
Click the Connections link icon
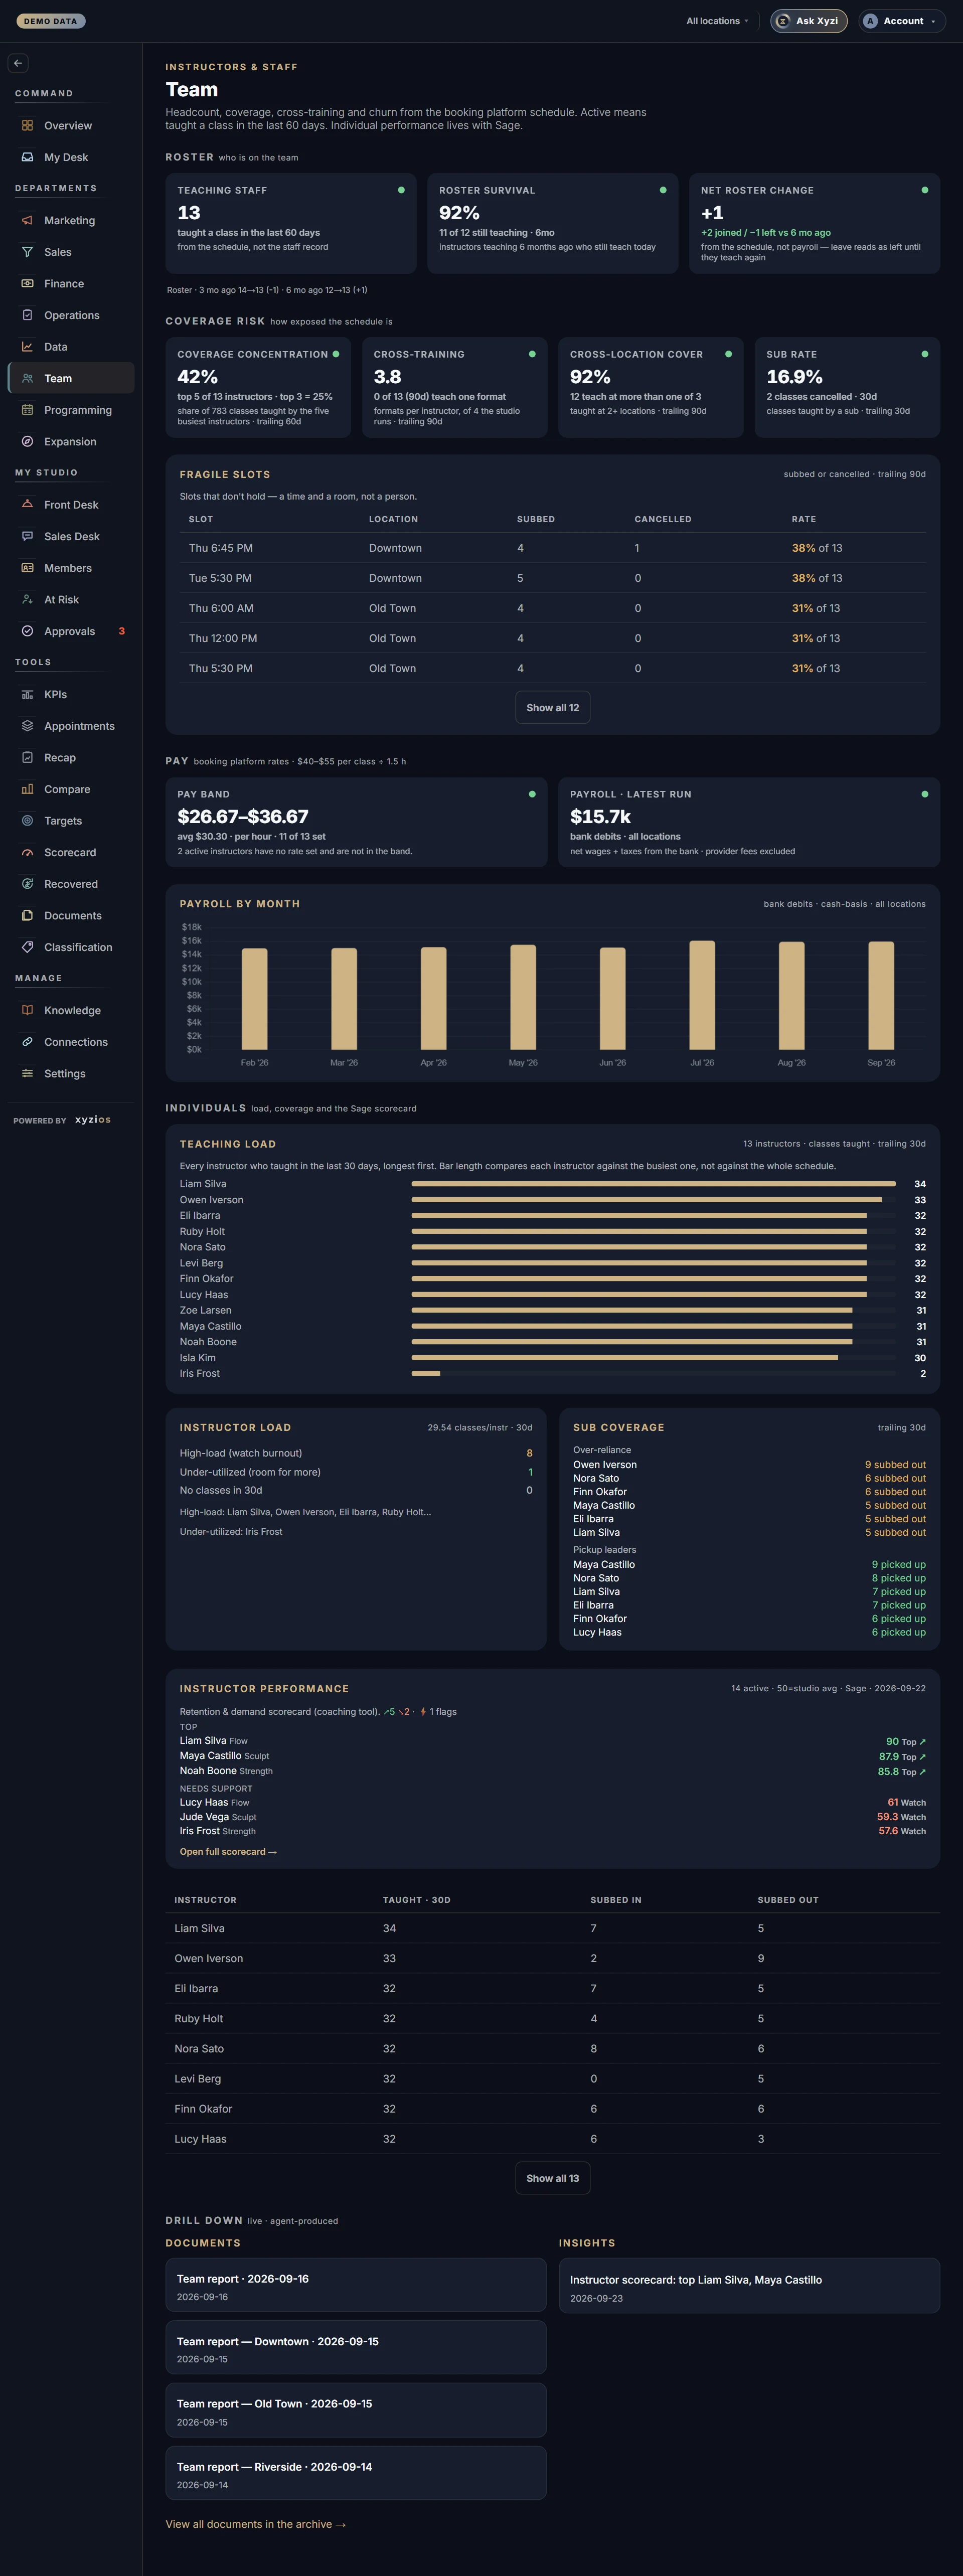tap(27, 1042)
